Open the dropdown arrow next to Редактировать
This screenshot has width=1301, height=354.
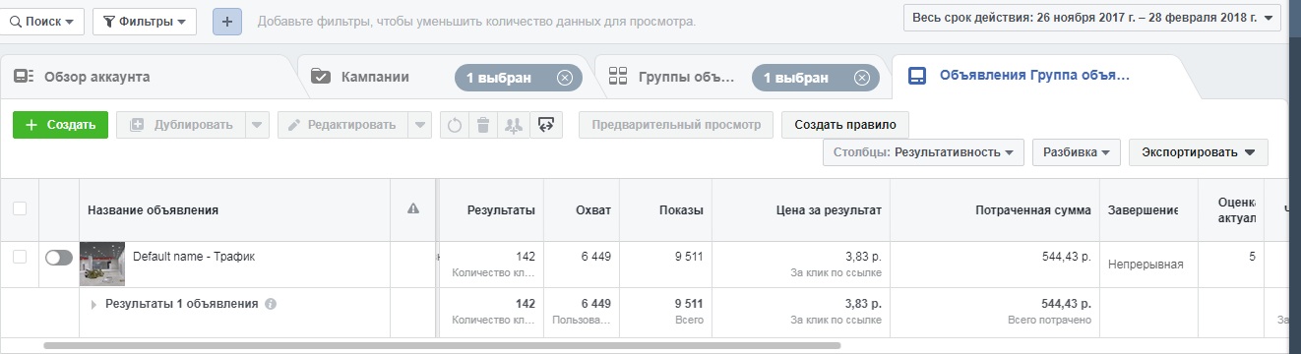pos(420,125)
